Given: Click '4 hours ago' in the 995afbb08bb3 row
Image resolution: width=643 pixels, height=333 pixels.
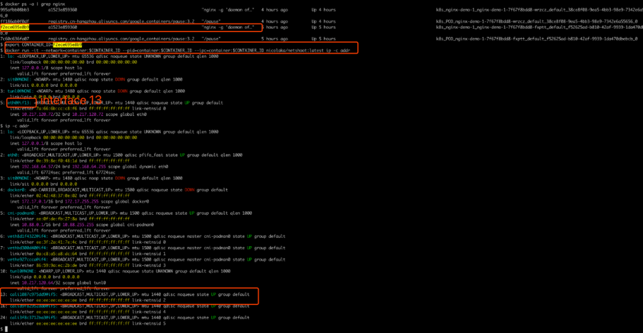Looking at the screenshot, I should tap(274, 10).
